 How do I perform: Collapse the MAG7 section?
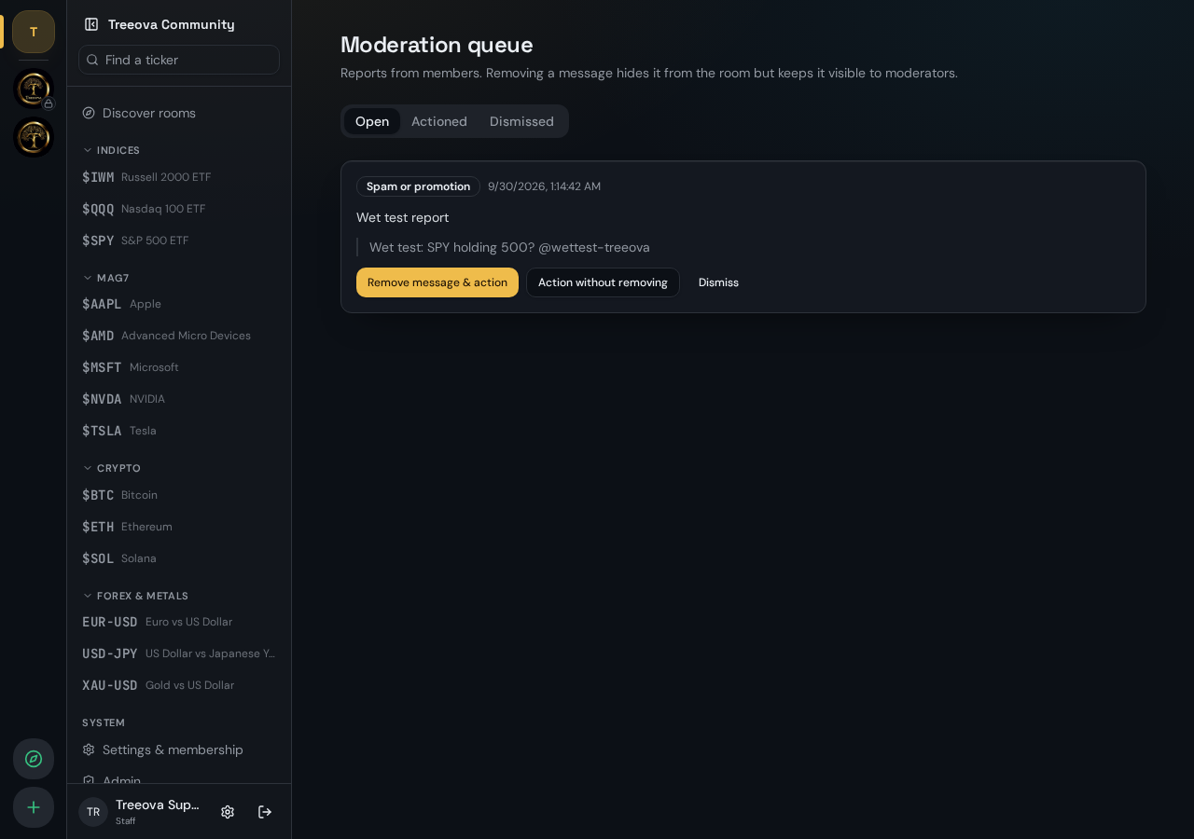pyautogui.click(x=105, y=278)
